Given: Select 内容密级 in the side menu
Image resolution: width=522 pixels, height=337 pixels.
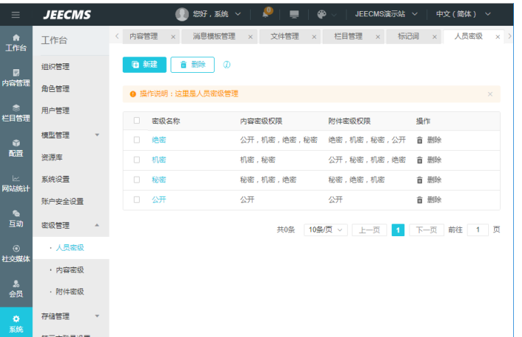Looking at the screenshot, I should (71, 270).
